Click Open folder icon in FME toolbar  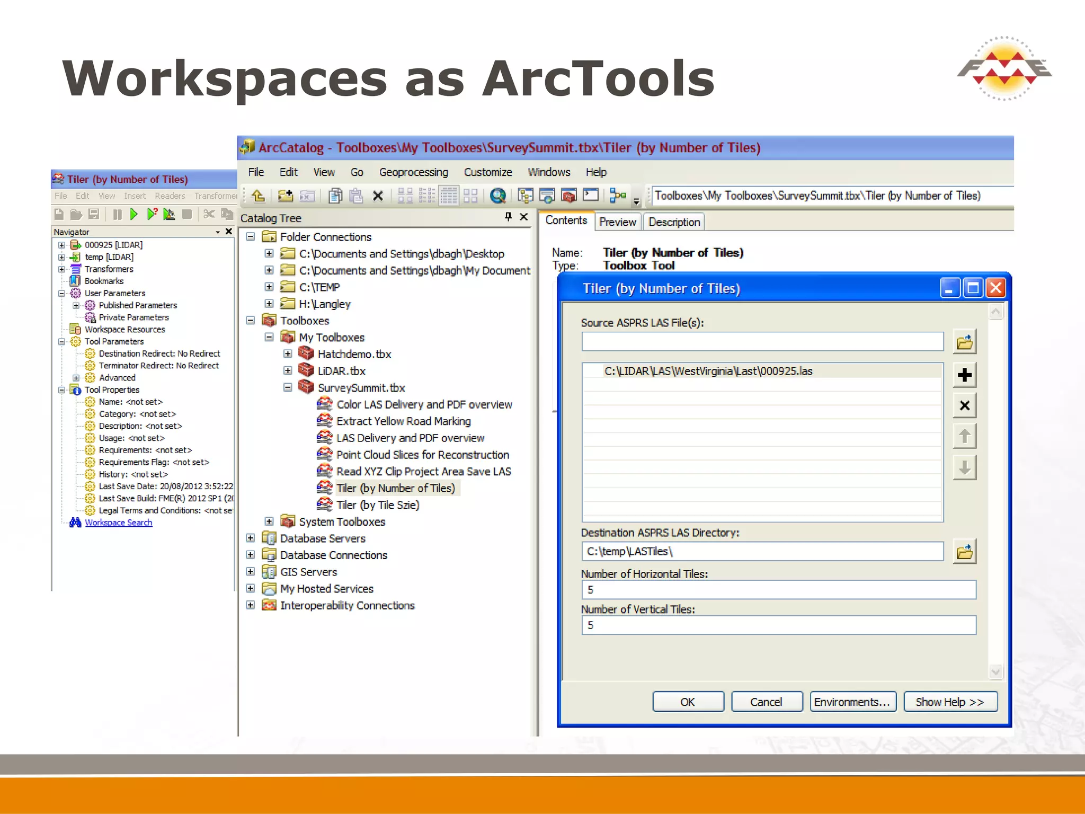point(76,214)
